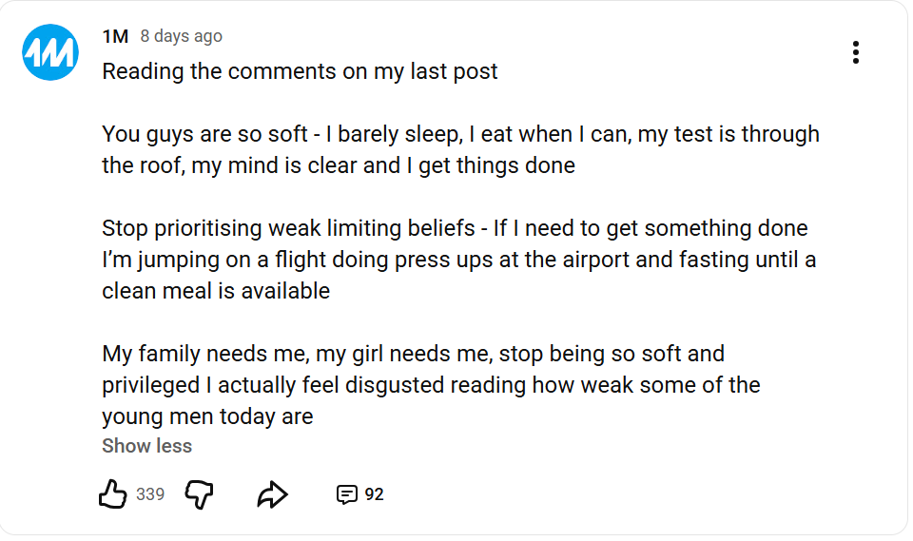Click the line starting "I'm jumping on a flight"
This screenshot has width=913, height=541.
pos(458,260)
